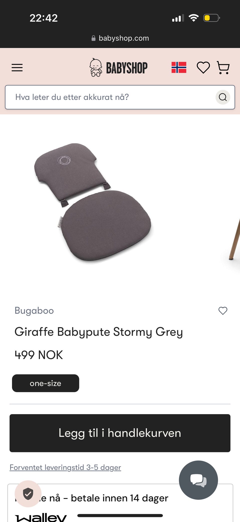The image size is (240, 522).
Task: Tap the search magnifier icon
Action: 223,97
